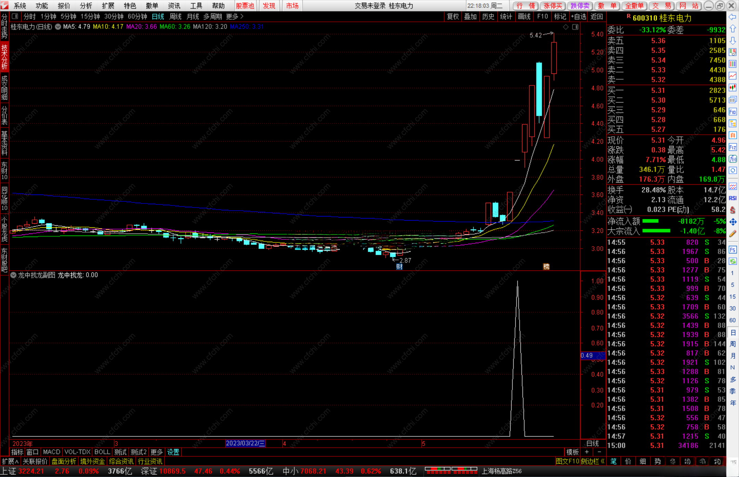Click the candlestick chart icon in the right sidebar

732,88
